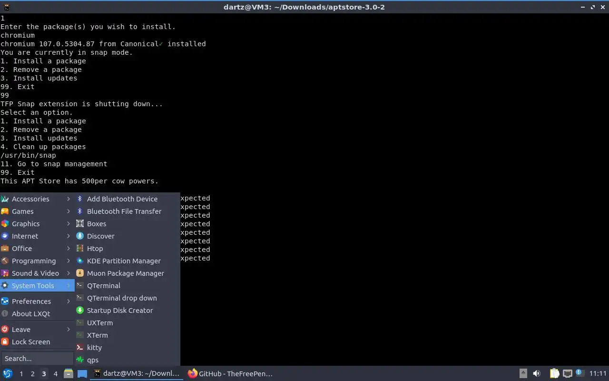Open the kitty terminal entry

click(127, 348)
